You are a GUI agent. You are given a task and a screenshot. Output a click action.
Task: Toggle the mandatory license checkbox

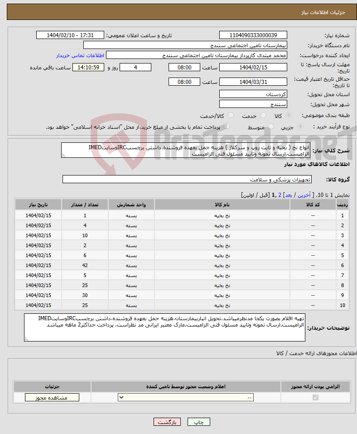(315, 397)
